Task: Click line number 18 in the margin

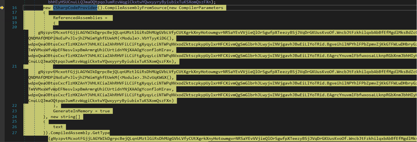Action: click(x=14, y=17)
